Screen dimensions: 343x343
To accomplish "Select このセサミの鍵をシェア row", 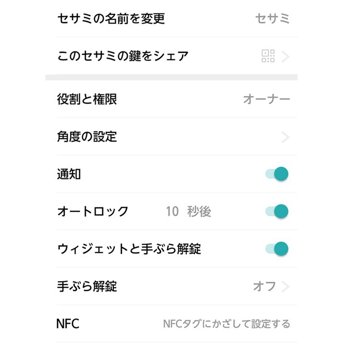I will [x=122, y=57].
